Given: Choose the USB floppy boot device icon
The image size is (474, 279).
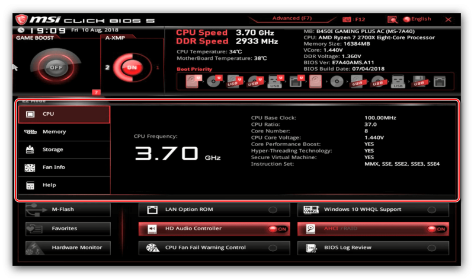Looking at the screenshot, I should coord(419,81).
